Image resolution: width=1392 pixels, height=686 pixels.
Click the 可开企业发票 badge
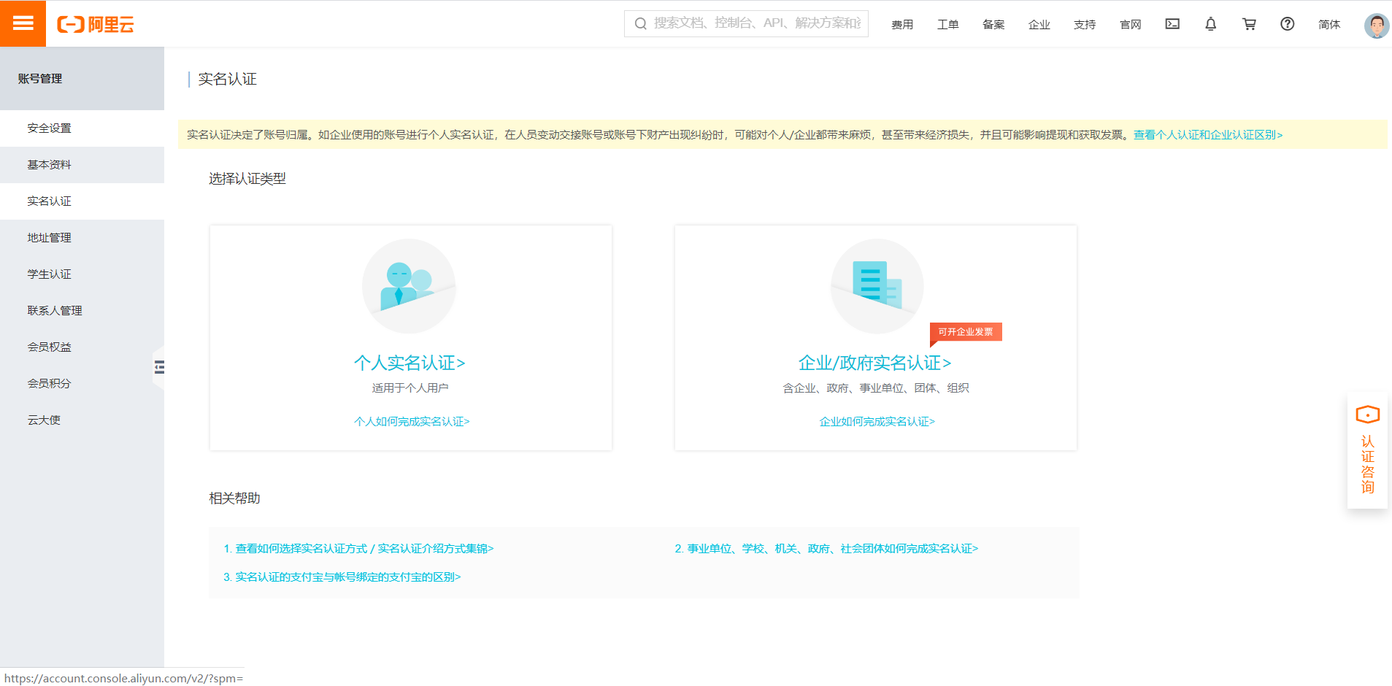(966, 332)
